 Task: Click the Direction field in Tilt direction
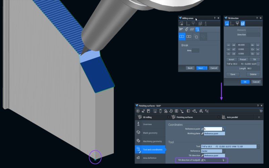click(254, 35)
